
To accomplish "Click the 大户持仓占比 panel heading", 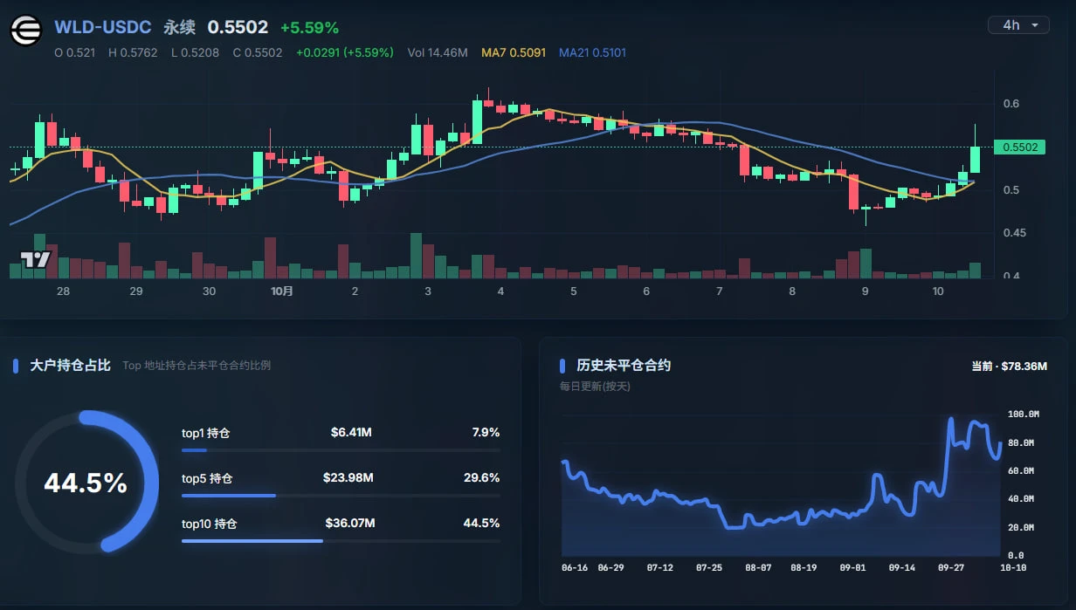I will [x=70, y=365].
